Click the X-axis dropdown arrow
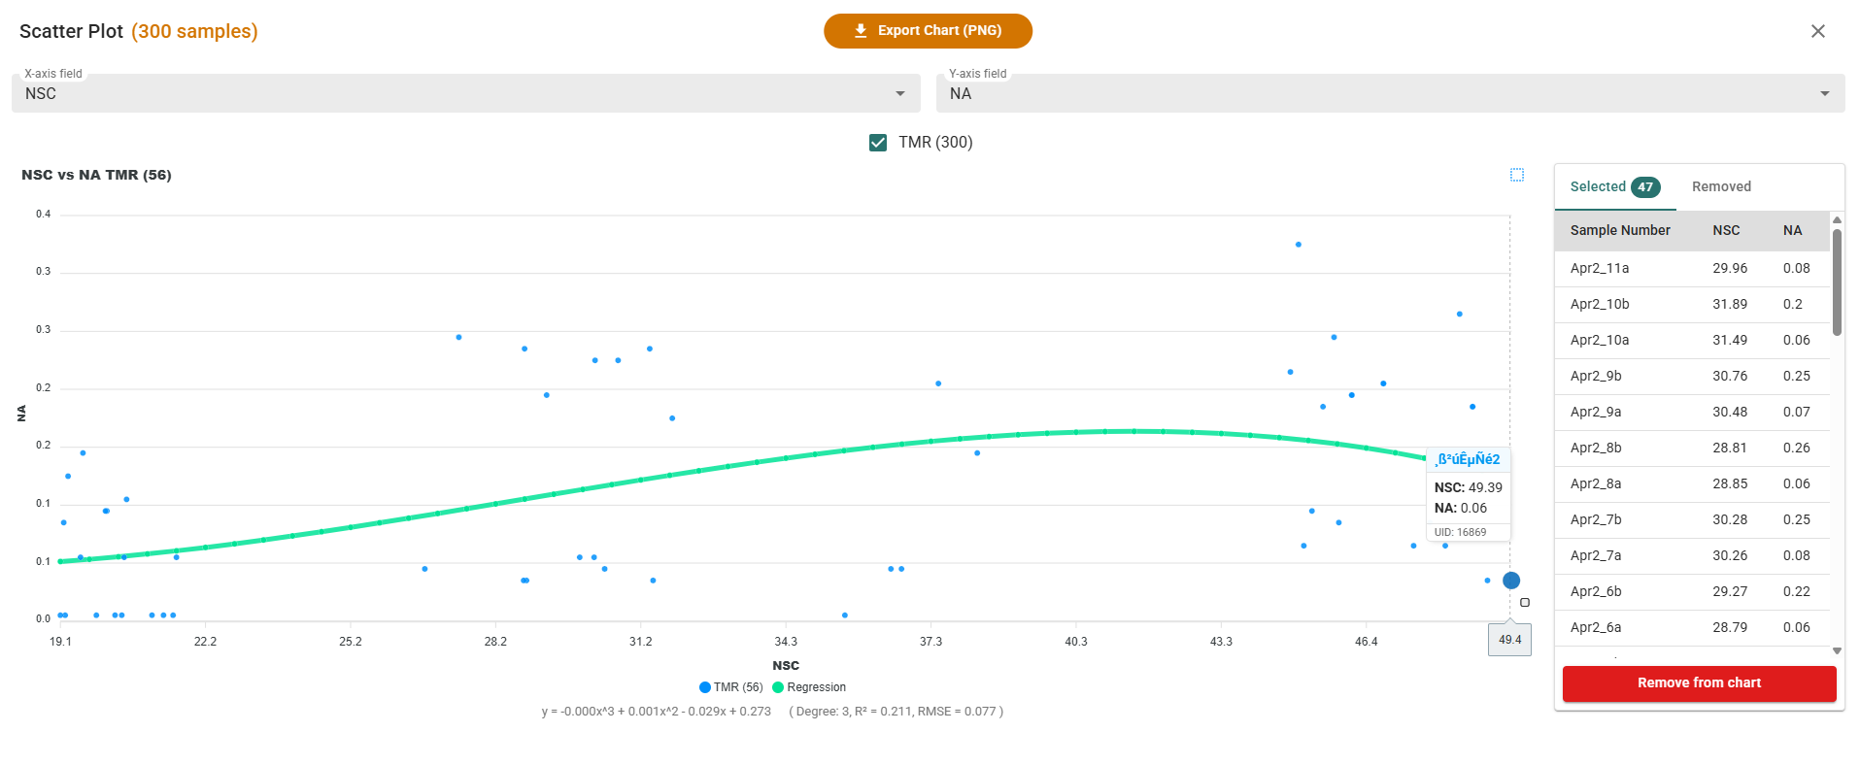1860x765 pixels. click(x=900, y=93)
